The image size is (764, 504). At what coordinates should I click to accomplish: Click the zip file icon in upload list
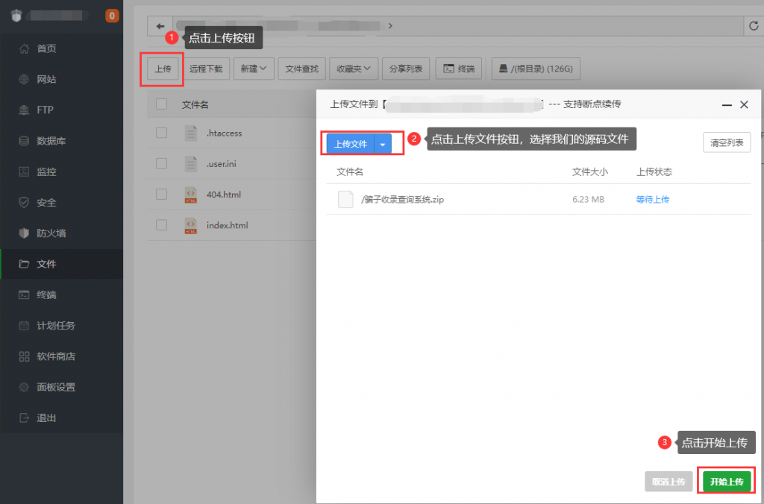[x=345, y=199]
